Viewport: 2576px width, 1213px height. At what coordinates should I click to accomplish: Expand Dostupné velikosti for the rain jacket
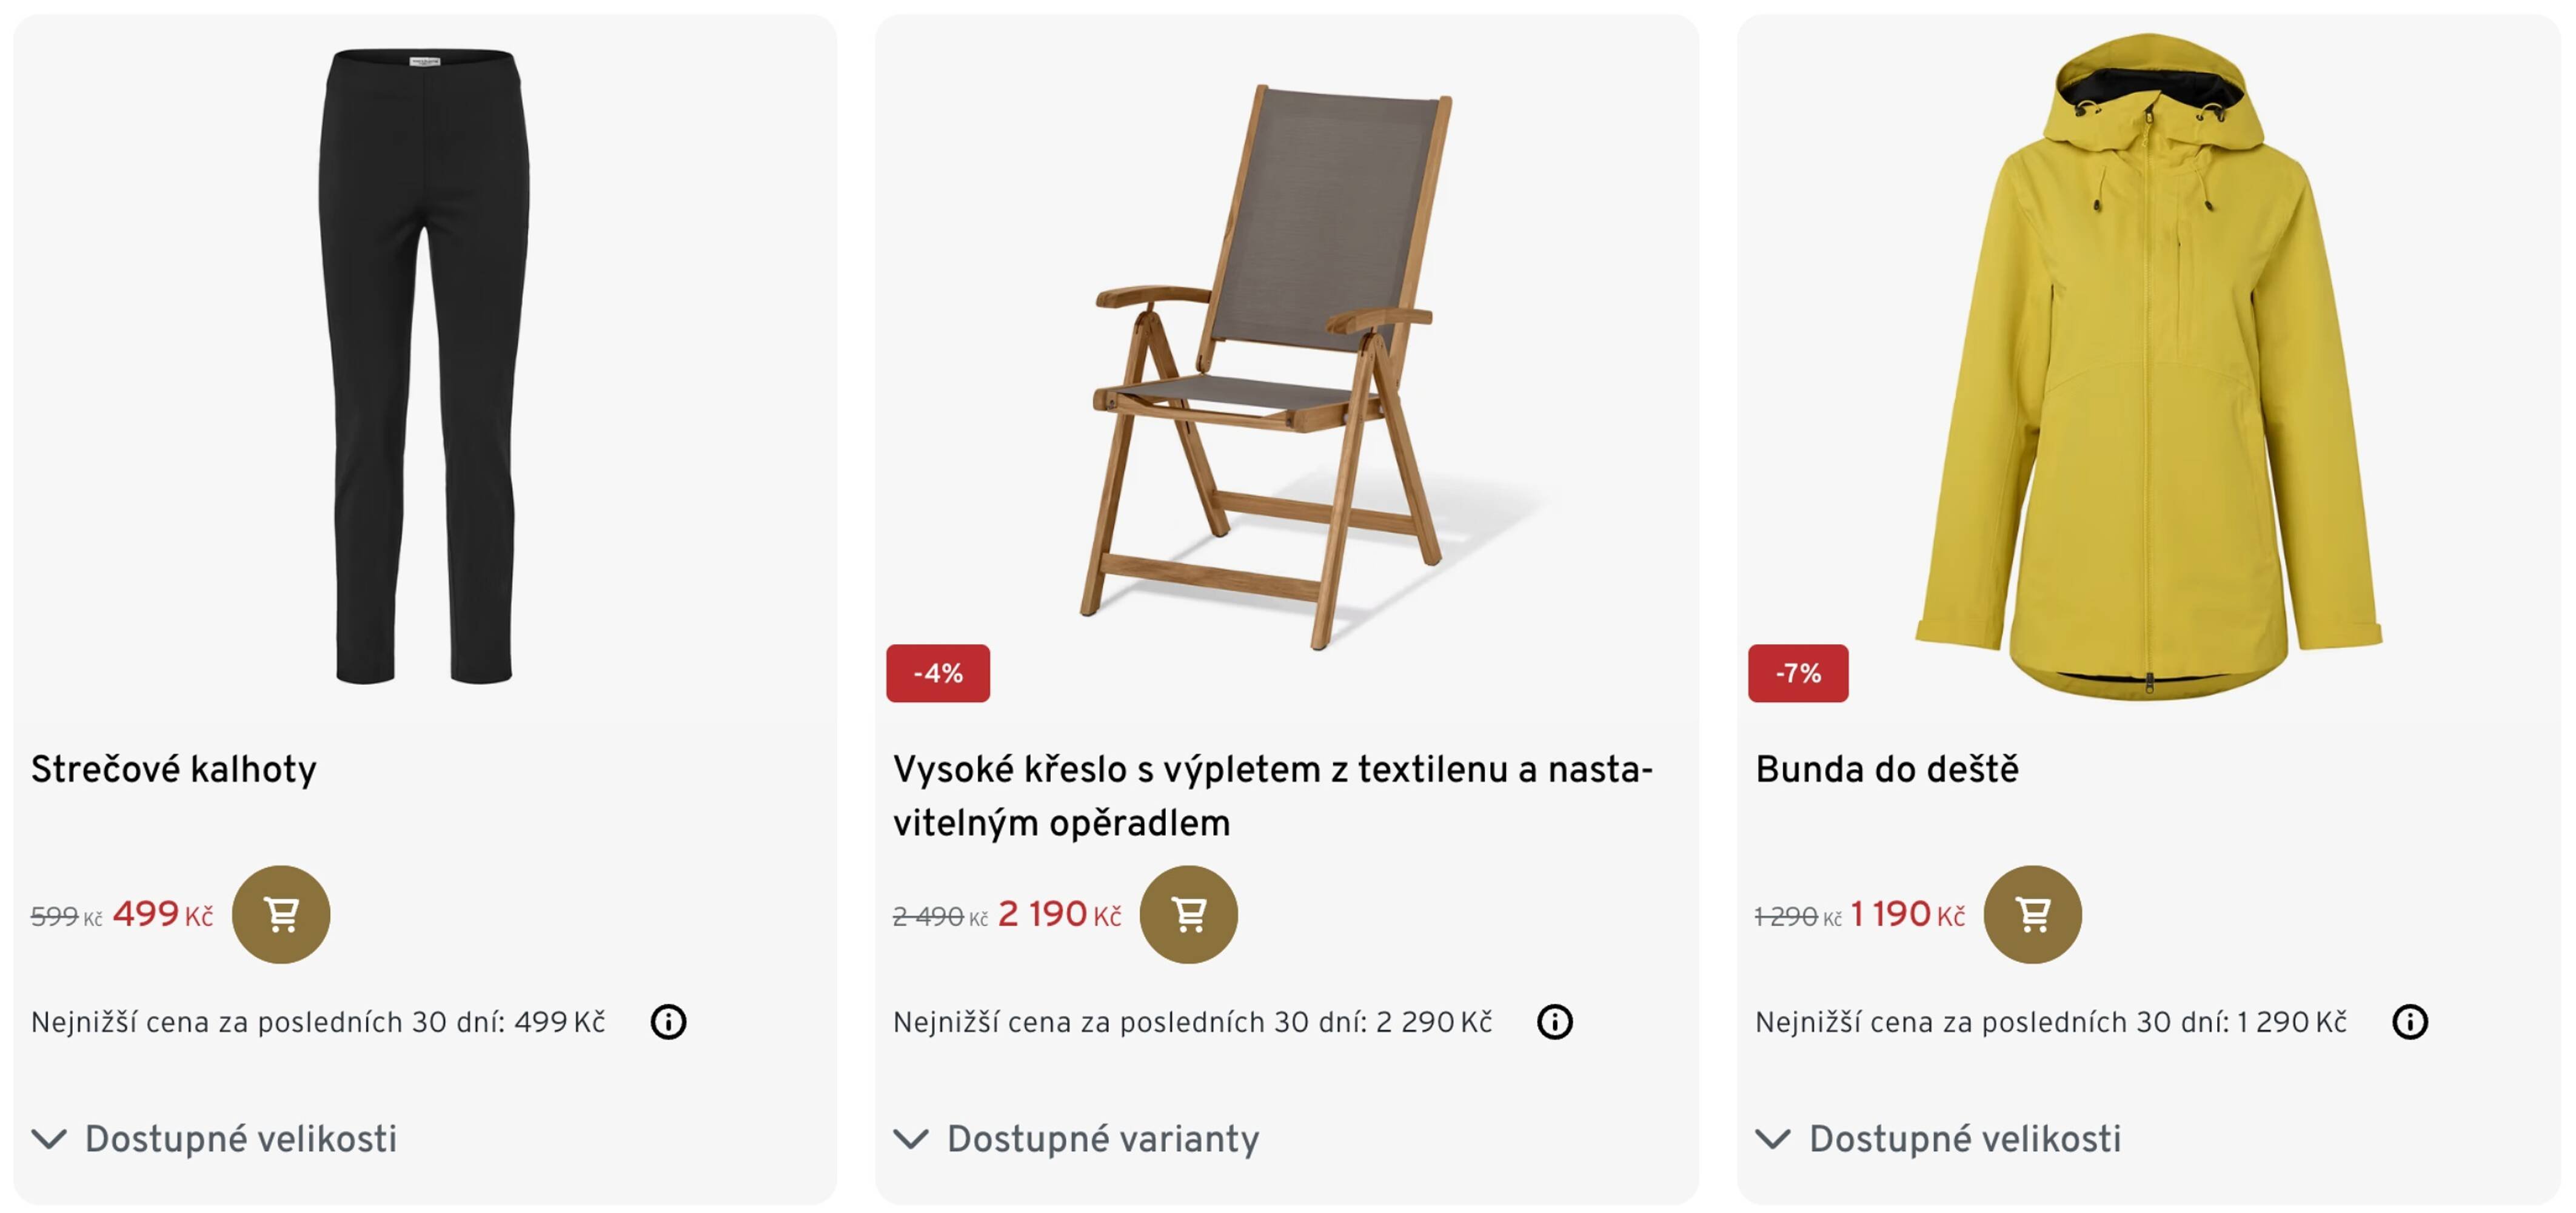point(1939,1139)
